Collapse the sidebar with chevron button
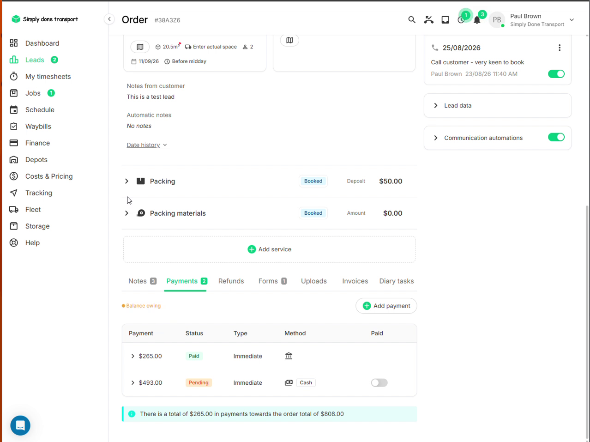590x442 pixels. [x=109, y=19]
